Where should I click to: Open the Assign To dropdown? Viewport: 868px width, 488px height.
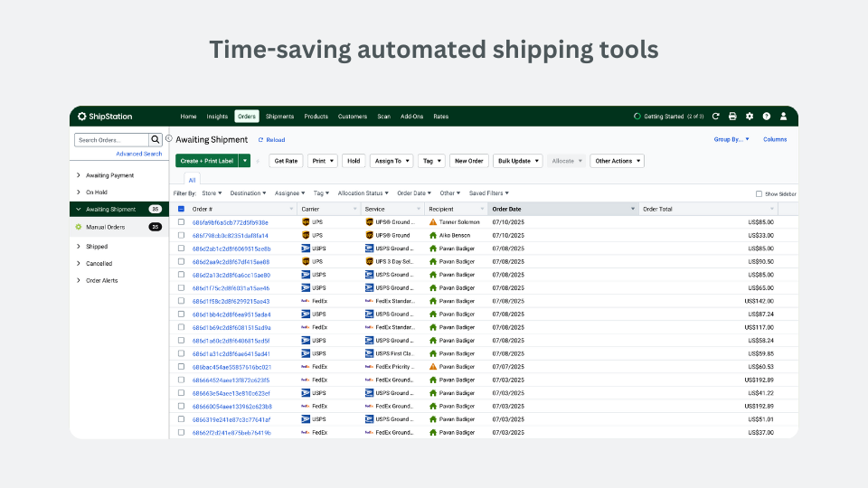point(392,161)
